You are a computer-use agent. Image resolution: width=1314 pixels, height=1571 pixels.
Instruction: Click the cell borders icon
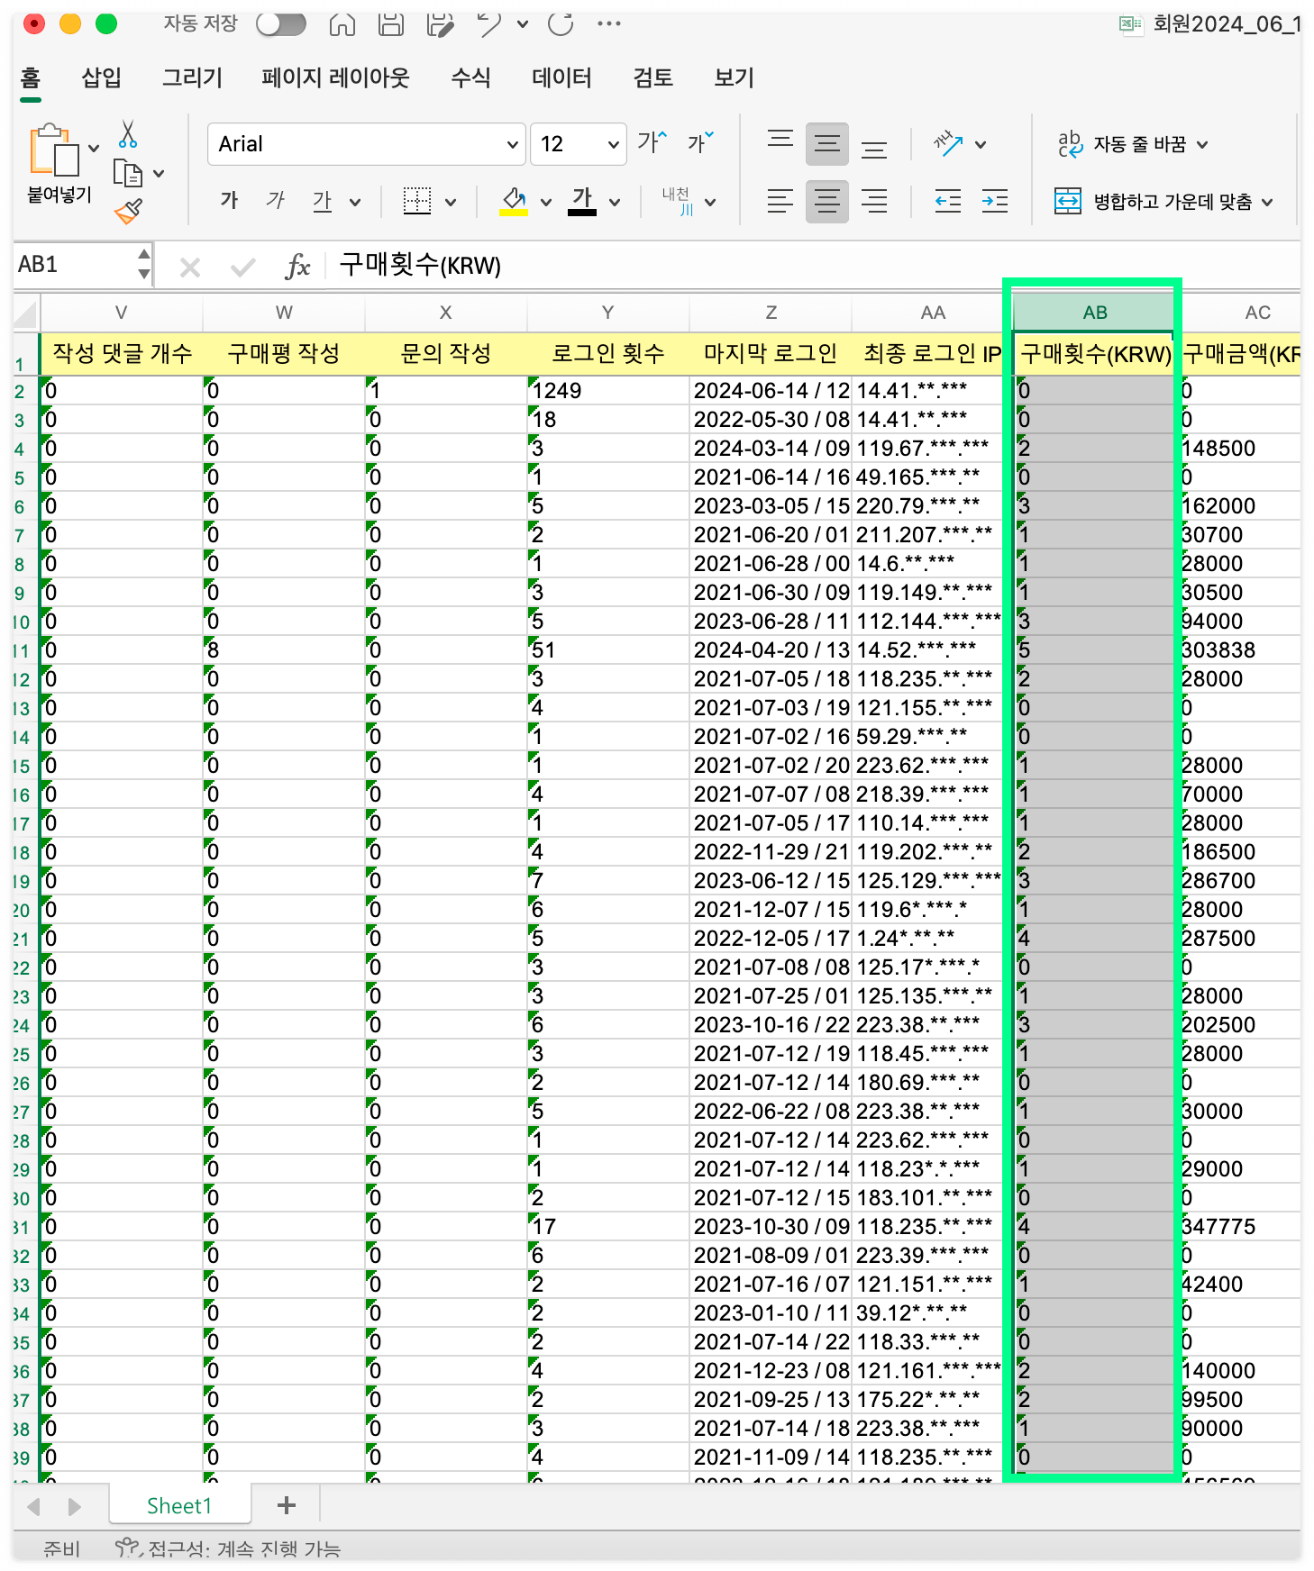(x=416, y=201)
